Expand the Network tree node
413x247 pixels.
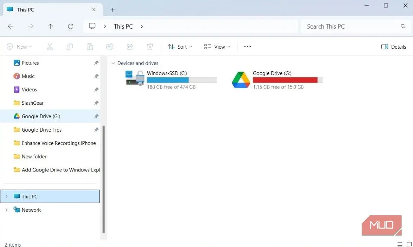pos(7,210)
